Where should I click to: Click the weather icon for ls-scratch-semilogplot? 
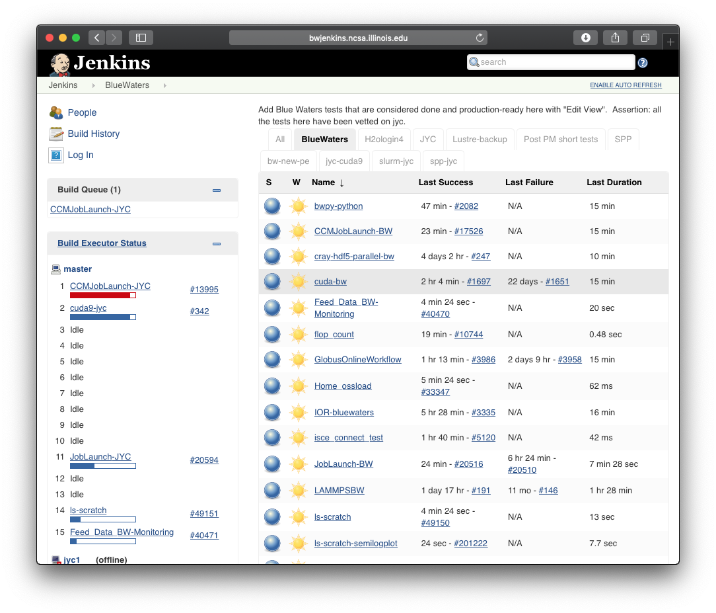[x=299, y=544]
